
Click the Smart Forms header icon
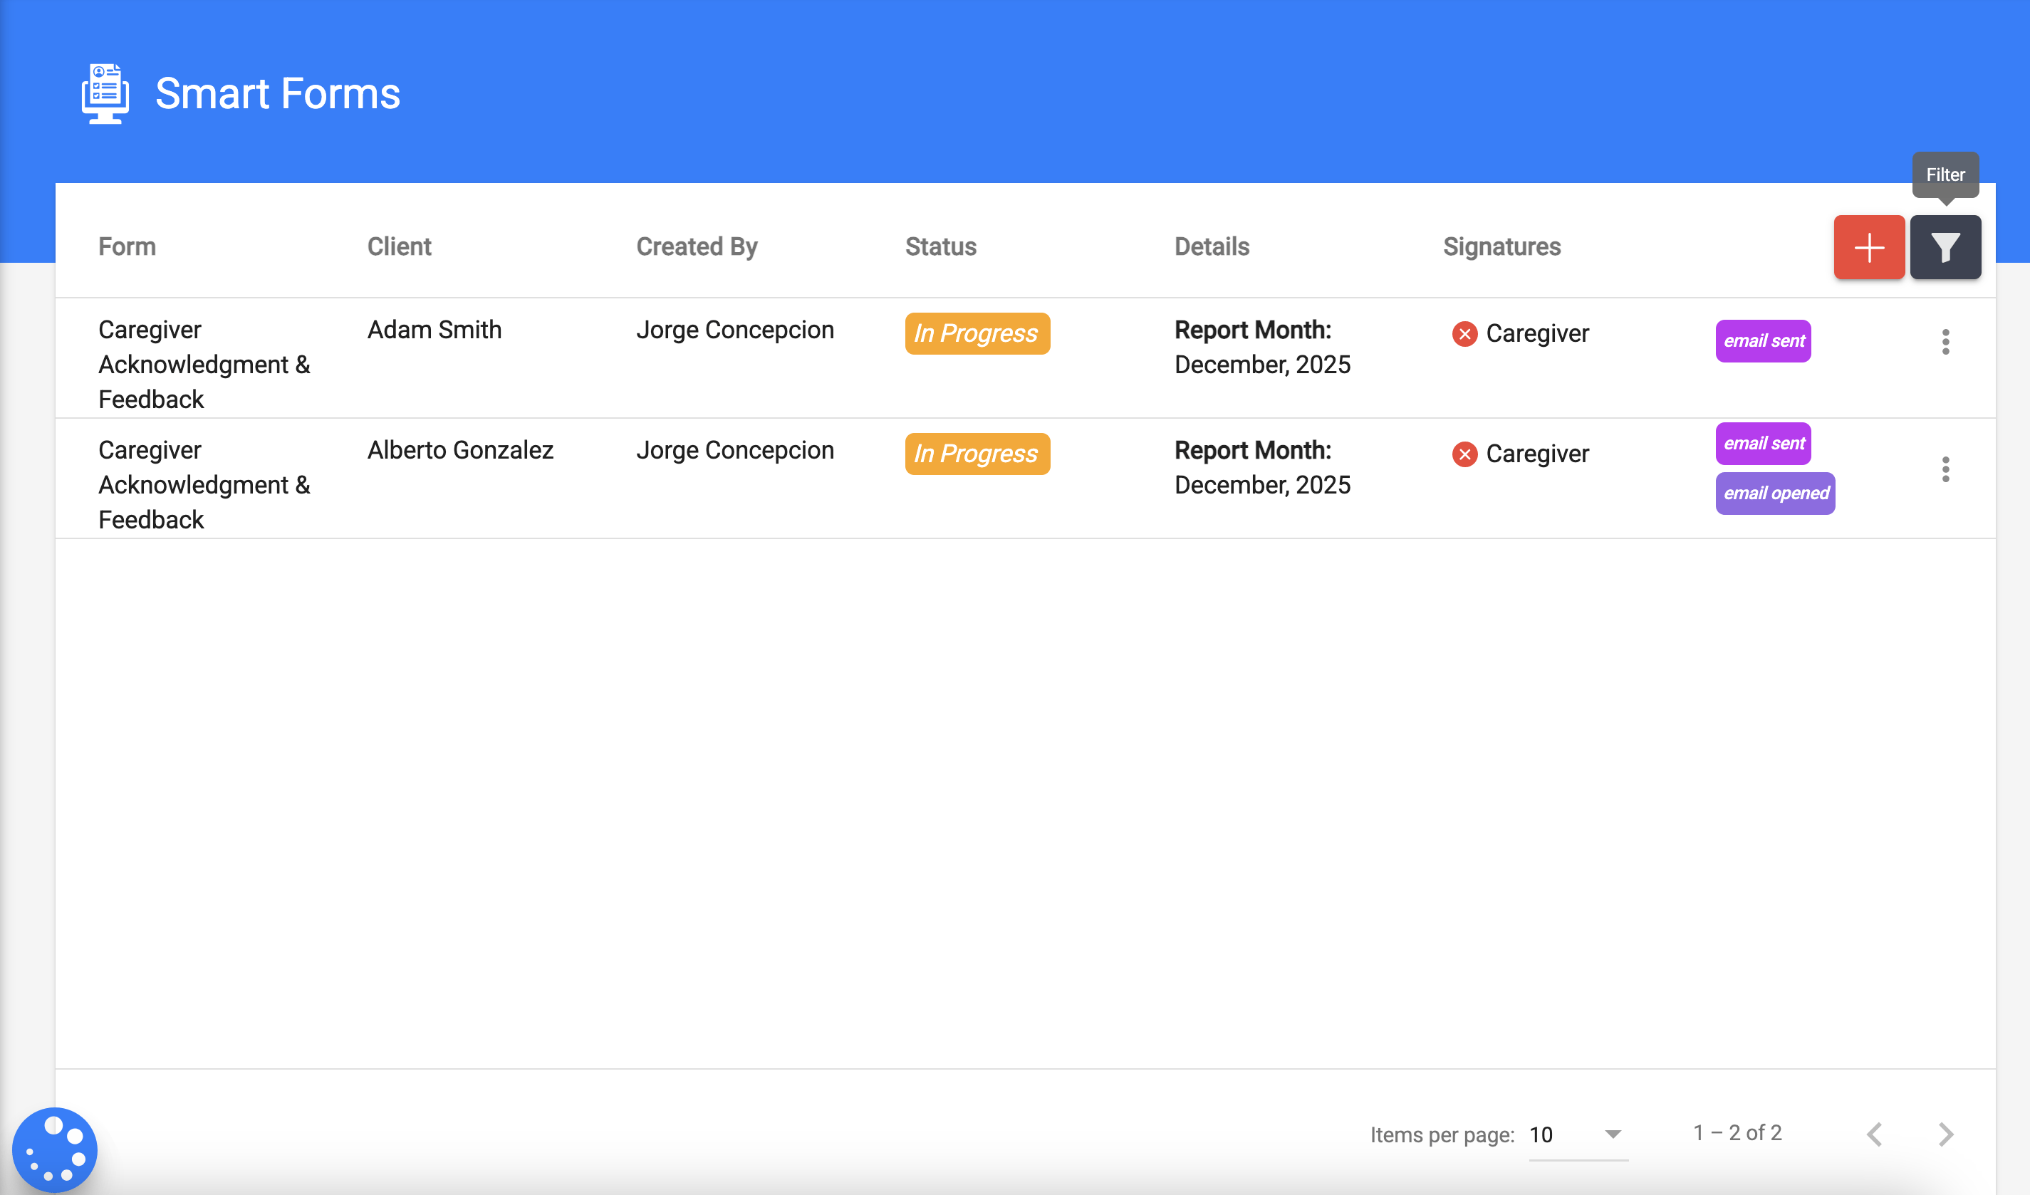[105, 93]
